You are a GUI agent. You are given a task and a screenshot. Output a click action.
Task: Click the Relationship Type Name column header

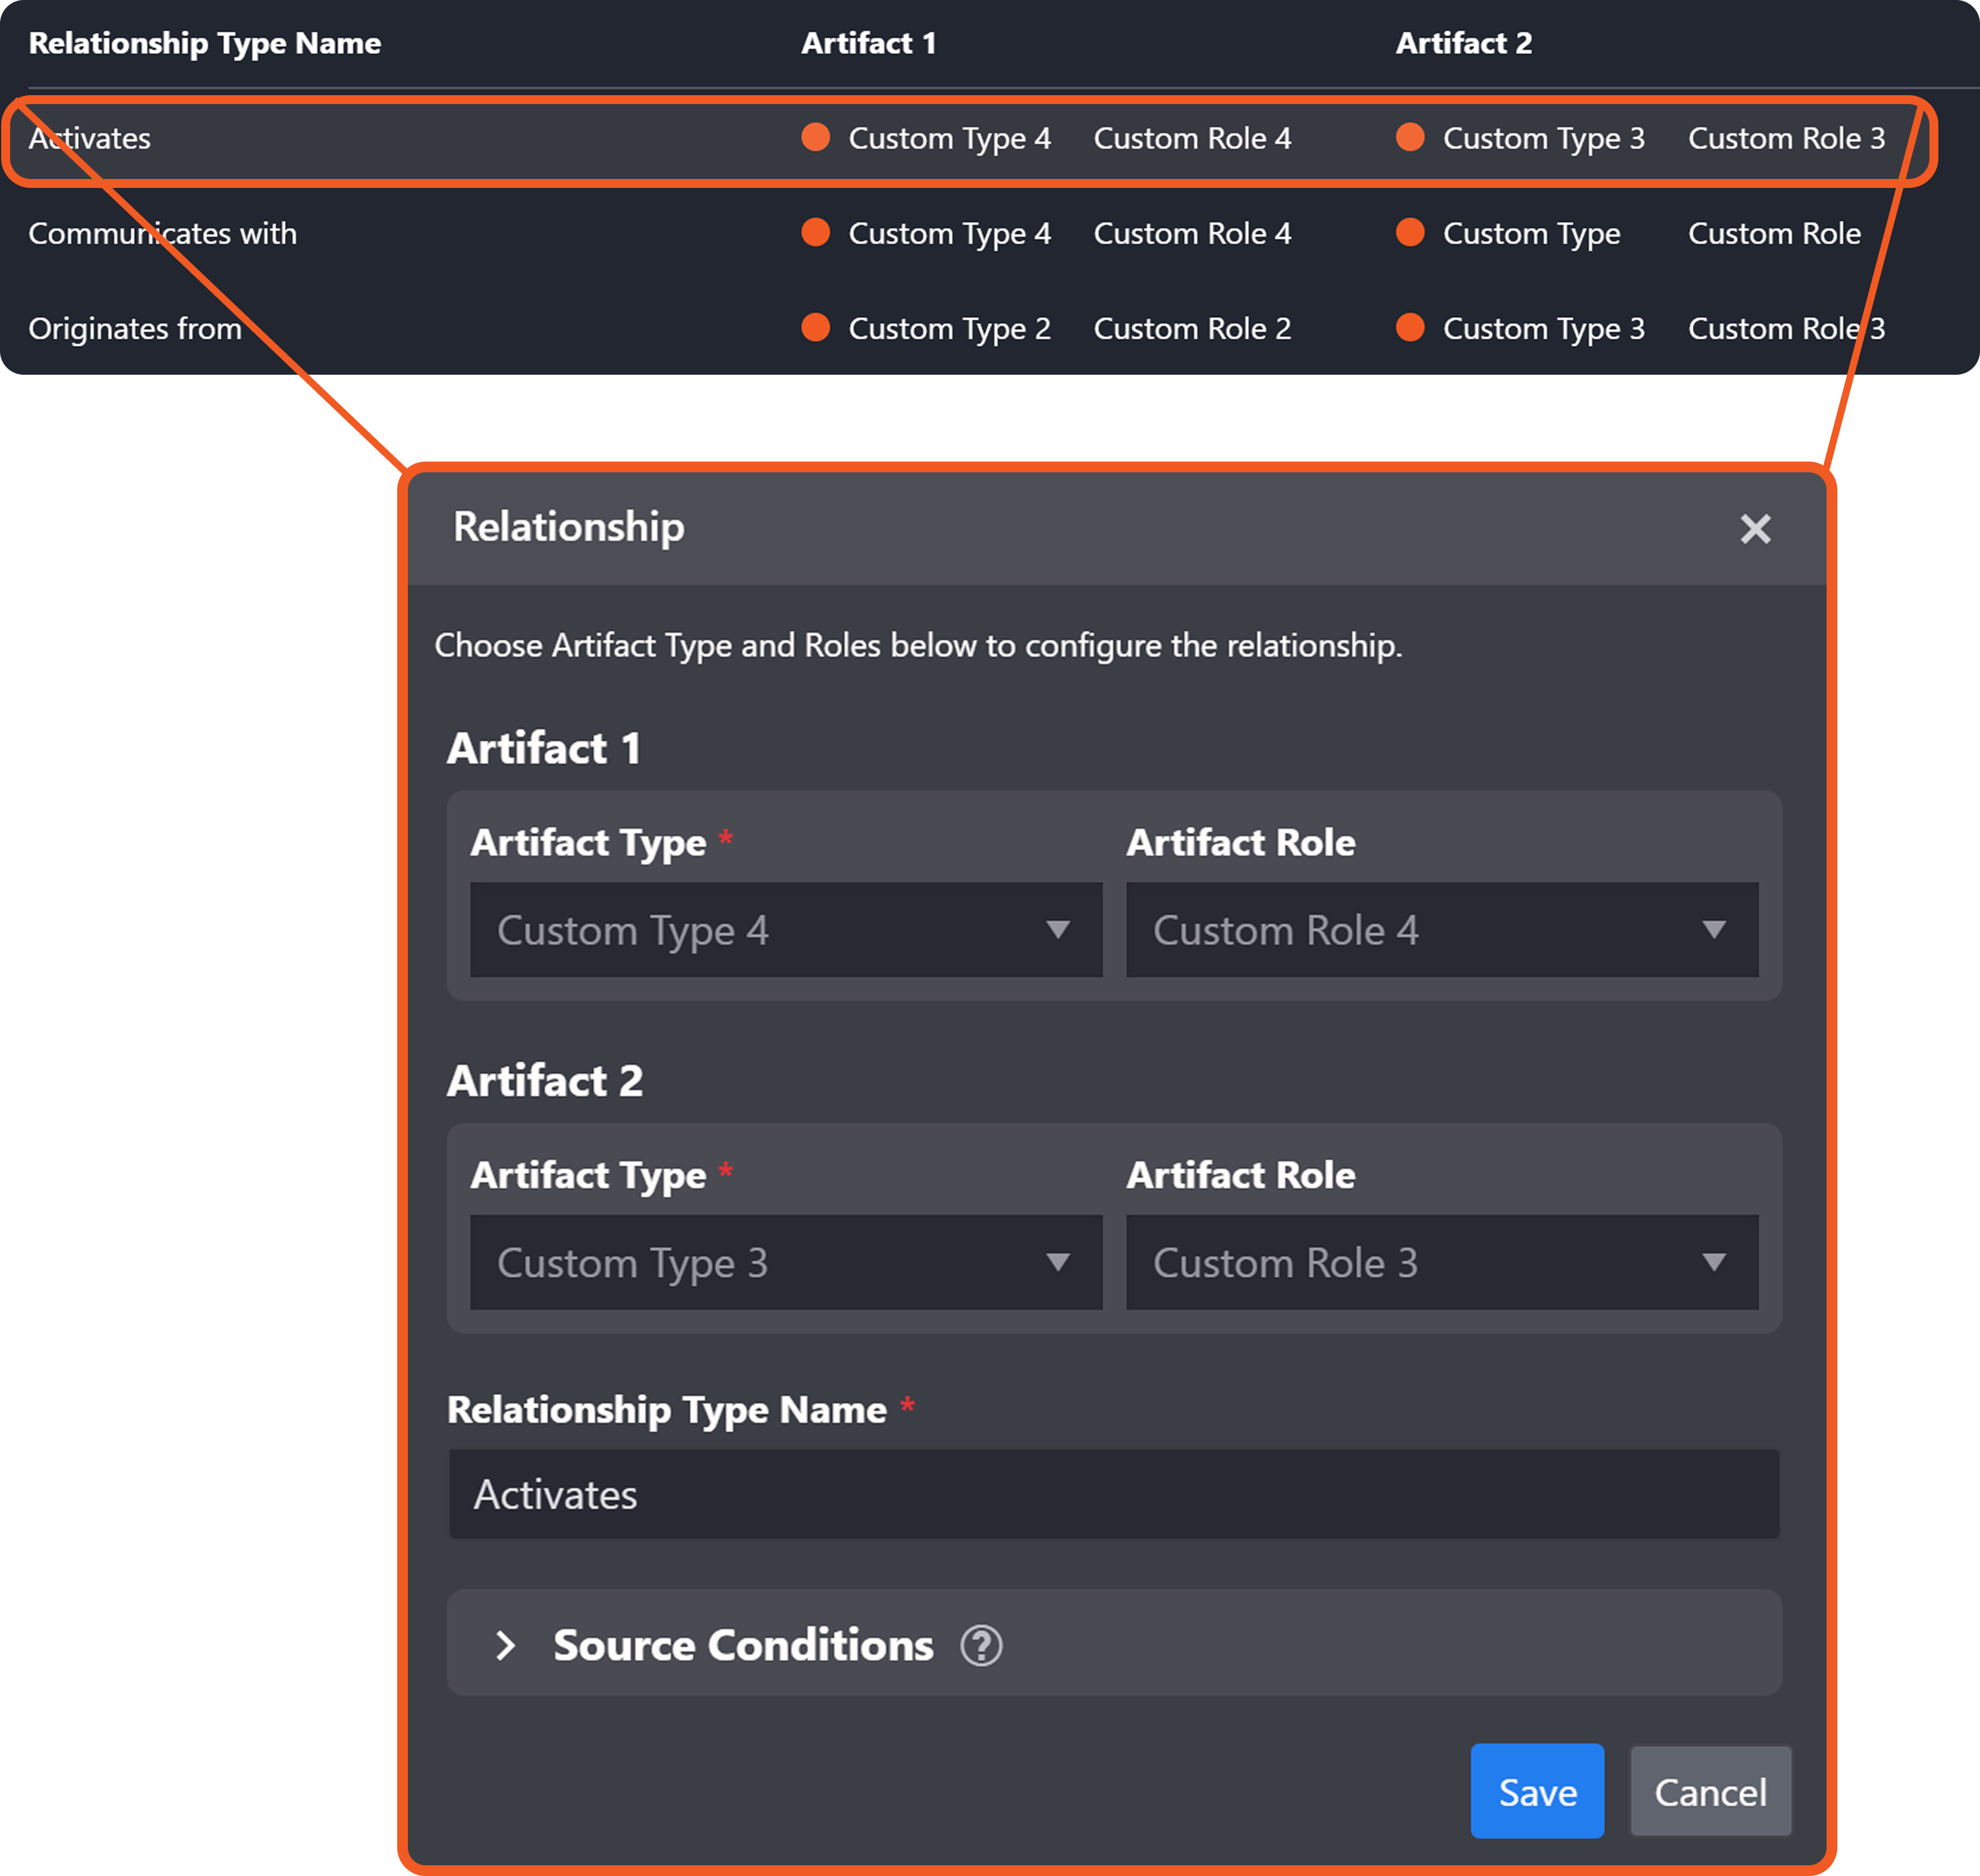tap(204, 43)
